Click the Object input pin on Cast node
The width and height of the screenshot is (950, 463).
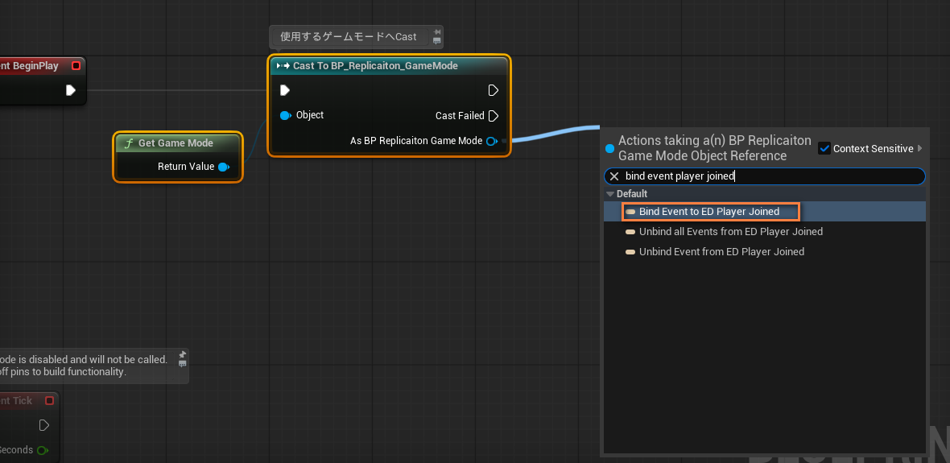[x=285, y=115]
